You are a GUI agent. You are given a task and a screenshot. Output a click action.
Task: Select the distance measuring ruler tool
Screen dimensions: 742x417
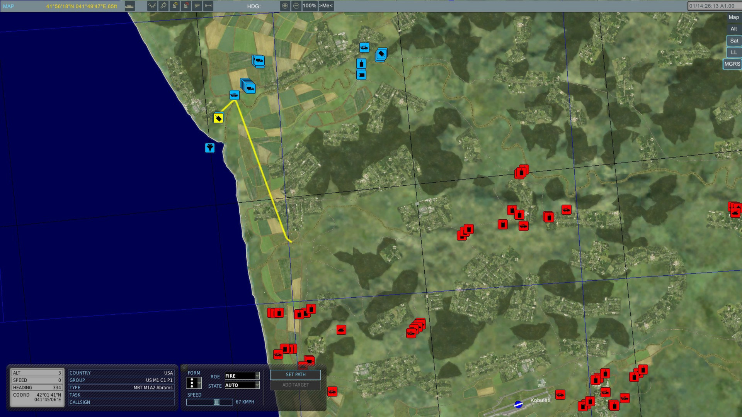click(208, 5)
